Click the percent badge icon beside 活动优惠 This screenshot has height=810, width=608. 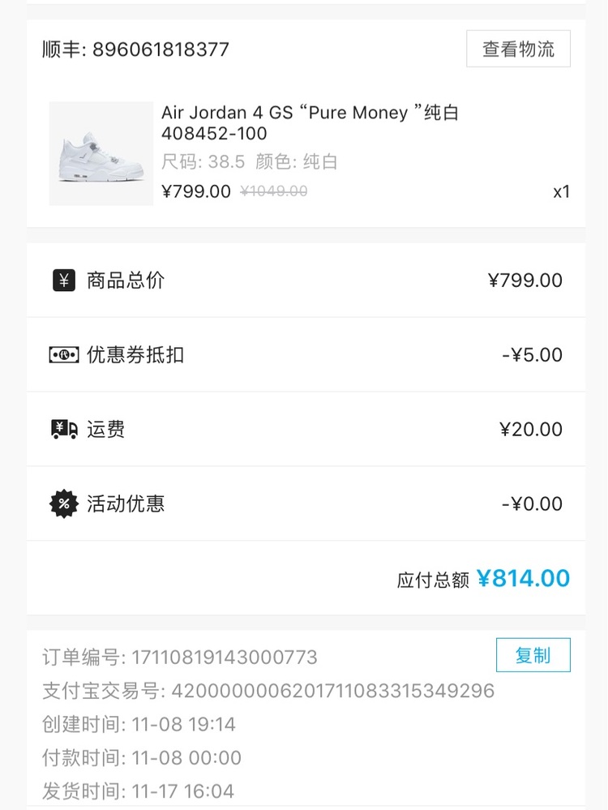[64, 504]
